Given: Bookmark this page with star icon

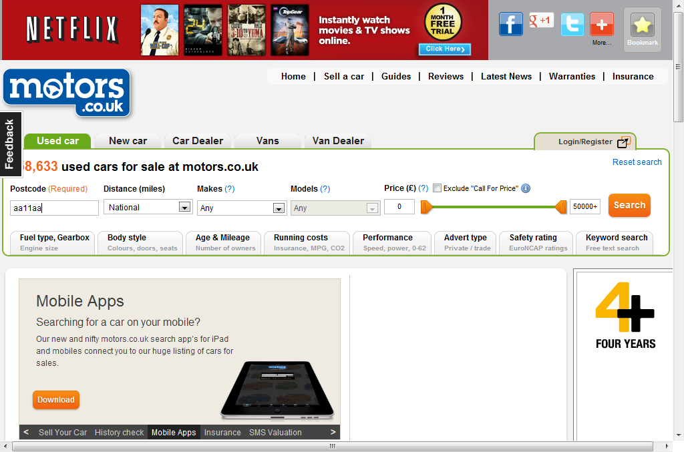Looking at the screenshot, I should coord(643,25).
